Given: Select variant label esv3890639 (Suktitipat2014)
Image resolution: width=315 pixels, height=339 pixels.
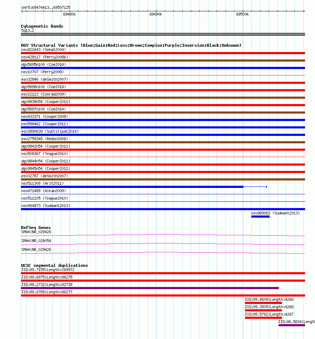Looking at the screenshot, I should 50,131.
